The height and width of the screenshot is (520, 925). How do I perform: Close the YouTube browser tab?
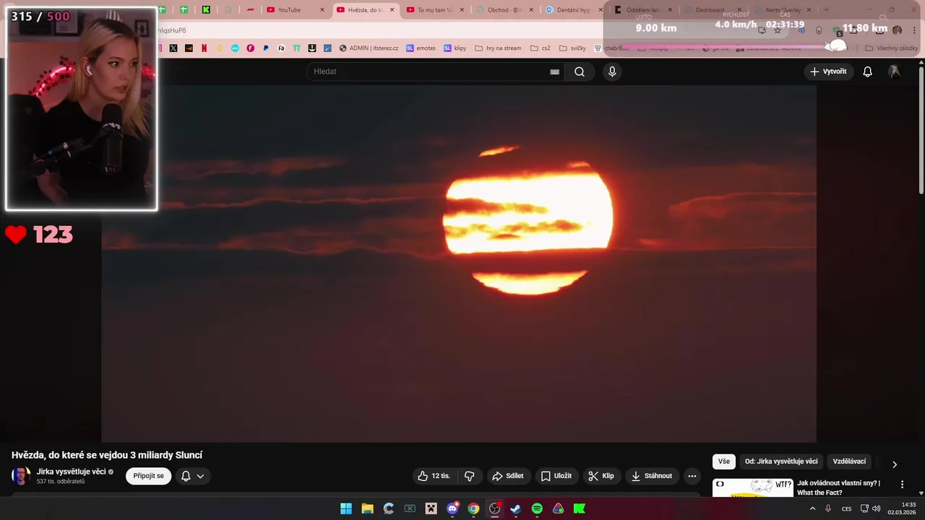pos(322,10)
